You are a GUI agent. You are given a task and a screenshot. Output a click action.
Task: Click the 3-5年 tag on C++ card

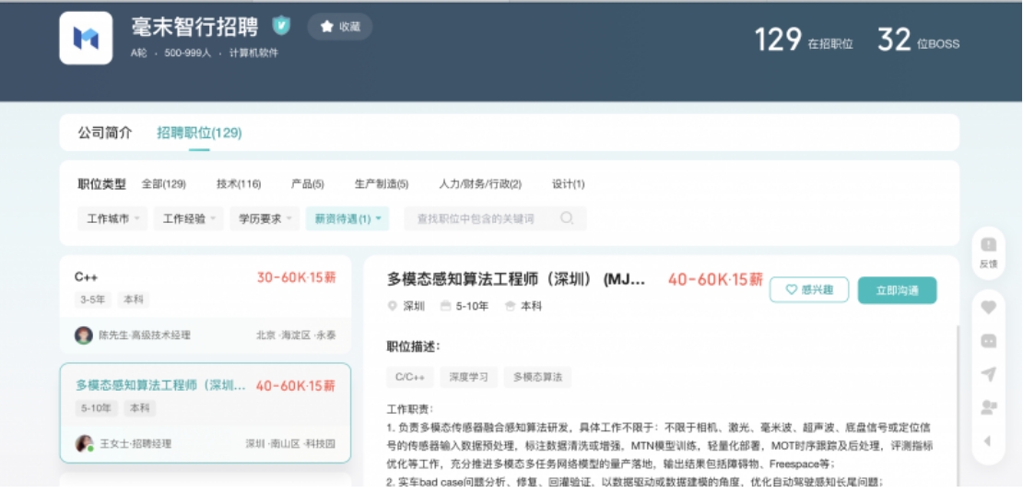pyautogui.click(x=93, y=300)
